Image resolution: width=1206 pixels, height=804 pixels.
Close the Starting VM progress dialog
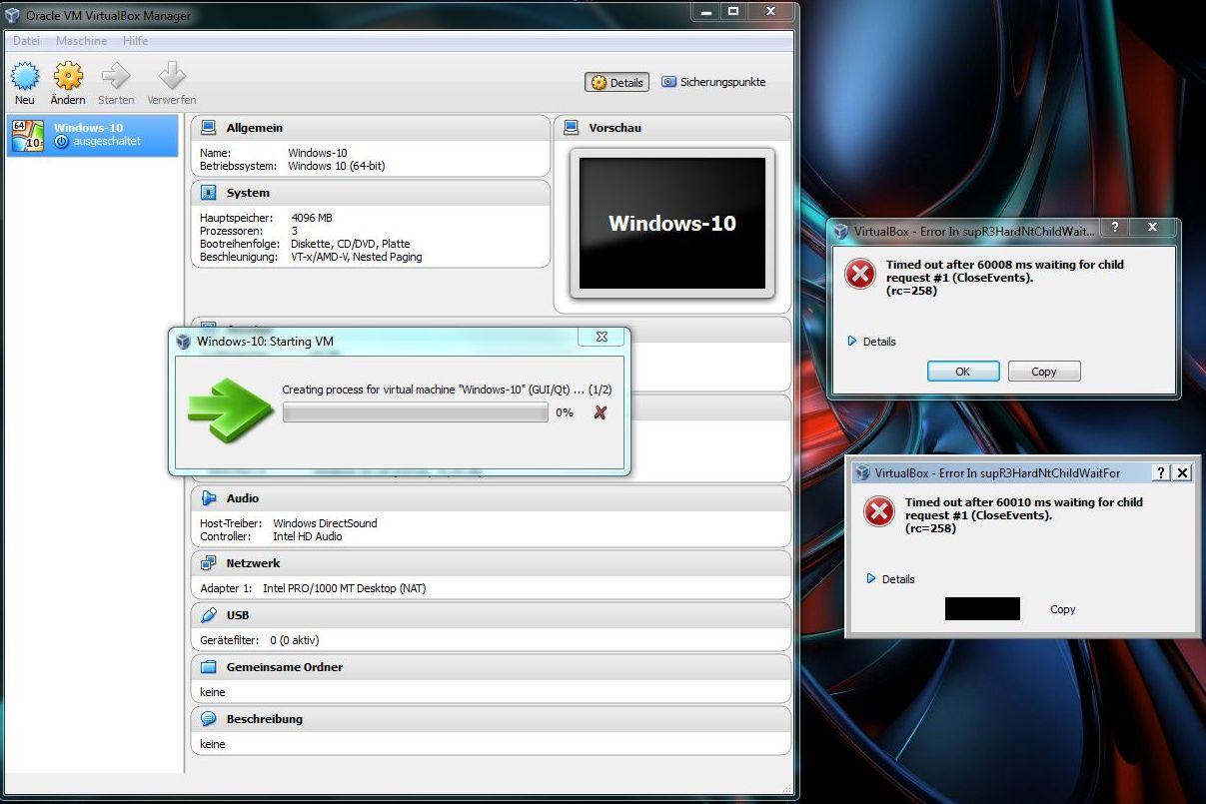[x=602, y=338]
